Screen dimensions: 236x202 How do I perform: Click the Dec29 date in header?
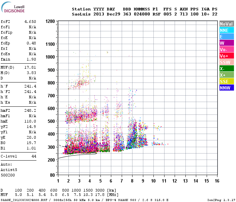click(x=114, y=14)
